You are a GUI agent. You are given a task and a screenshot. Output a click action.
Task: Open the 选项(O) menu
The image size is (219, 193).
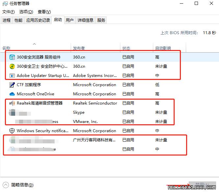tap(26, 12)
